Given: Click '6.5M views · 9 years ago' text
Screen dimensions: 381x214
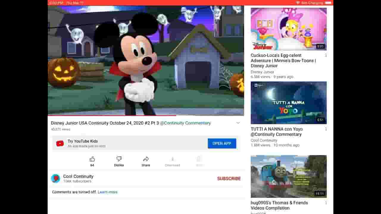Looking at the screenshot, I should pyautogui.click(x=272, y=77).
